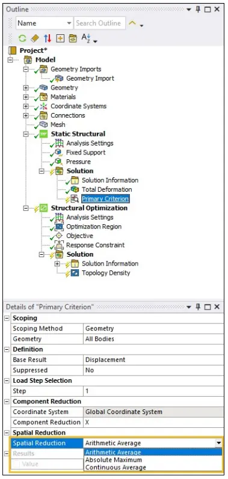This screenshot has width=228, height=479.
Task: Open the Spatial Reduction dropdown arrow
Action: point(218,443)
